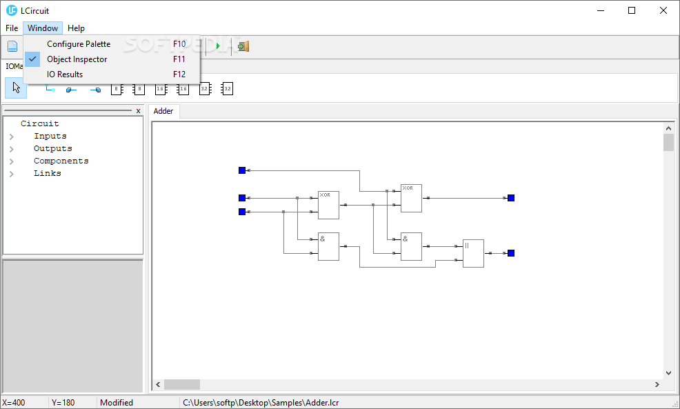The image size is (680, 409).
Task: Click the topmost blue input pin square
Action: (242, 170)
